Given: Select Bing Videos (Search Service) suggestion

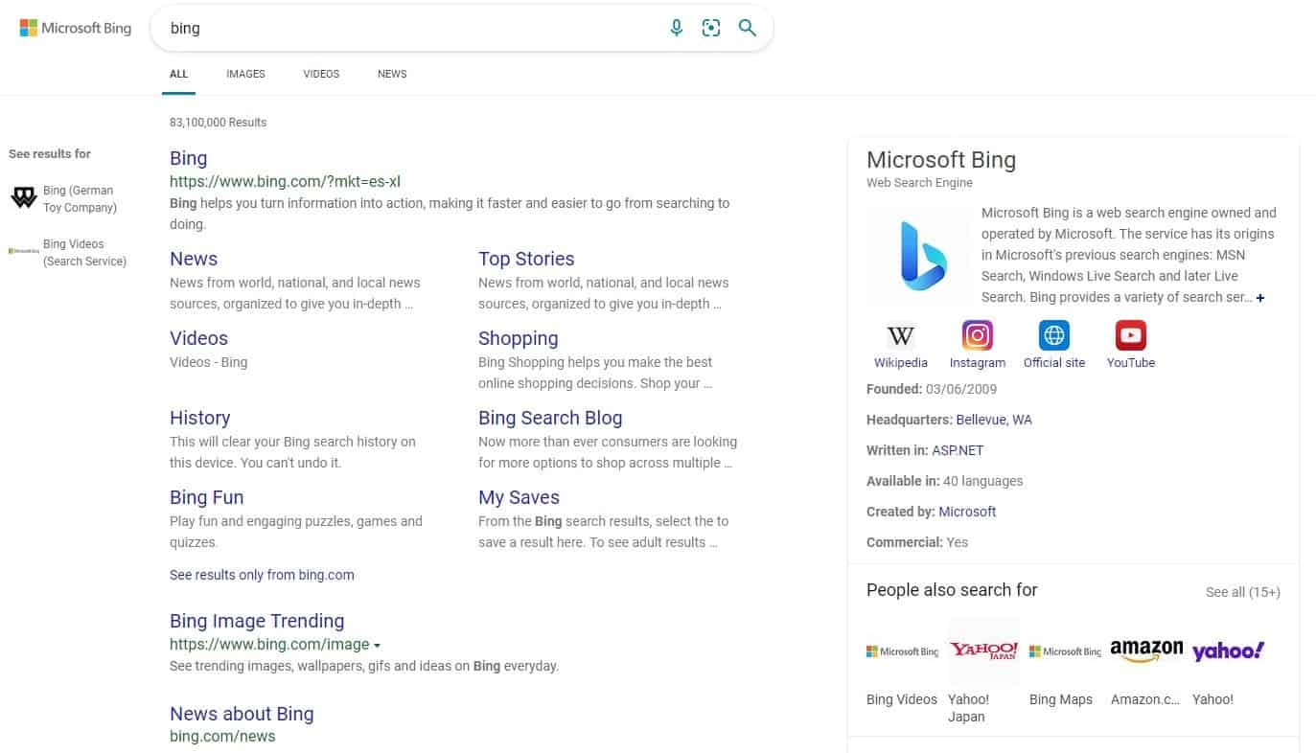Looking at the screenshot, I should point(84,253).
